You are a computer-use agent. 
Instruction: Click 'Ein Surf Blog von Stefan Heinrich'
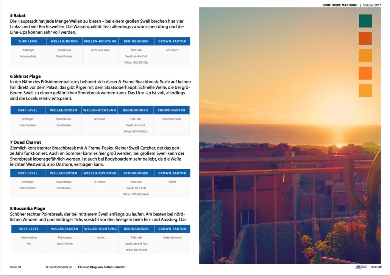pyautogui.click(x=101, y=267)
